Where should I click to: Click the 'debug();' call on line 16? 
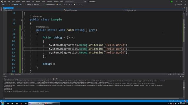click(49, 64)
